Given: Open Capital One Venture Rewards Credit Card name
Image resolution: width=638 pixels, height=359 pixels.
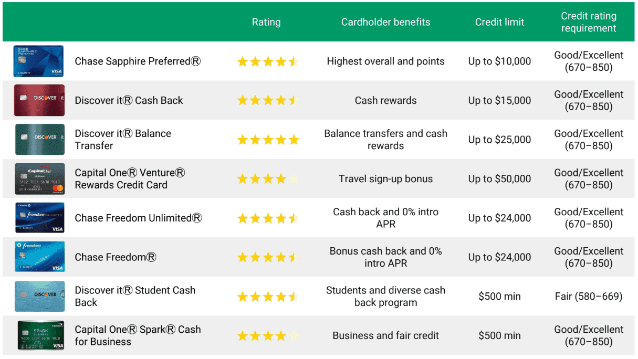Looking at the screenshot, I should [130, 179].
